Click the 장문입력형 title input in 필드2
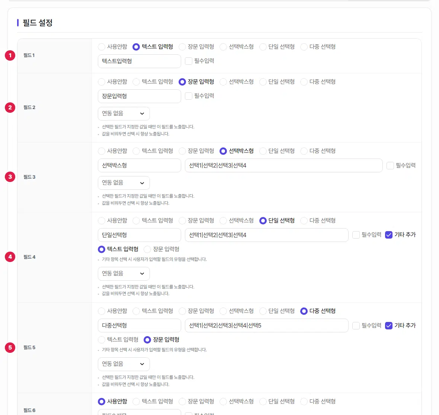 pyautogui.click(x=140, y=96)
